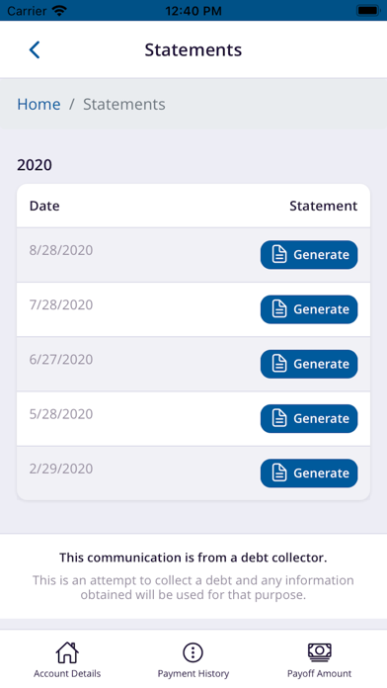The width and height of the screenshot is (387, 688).
Task: Tap the Statement column header
Action: 324,206
